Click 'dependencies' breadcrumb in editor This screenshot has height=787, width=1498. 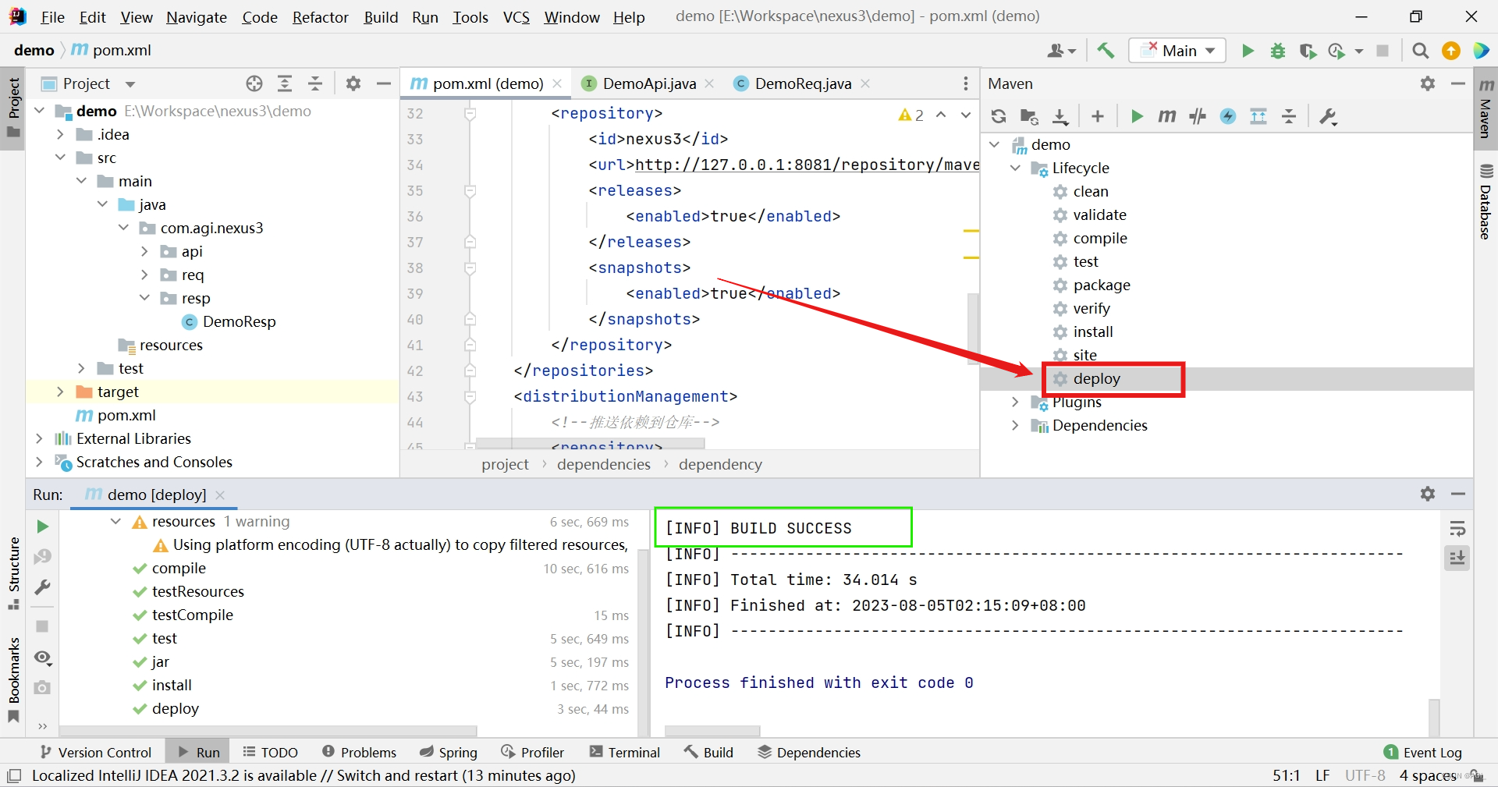click(603, 464)
